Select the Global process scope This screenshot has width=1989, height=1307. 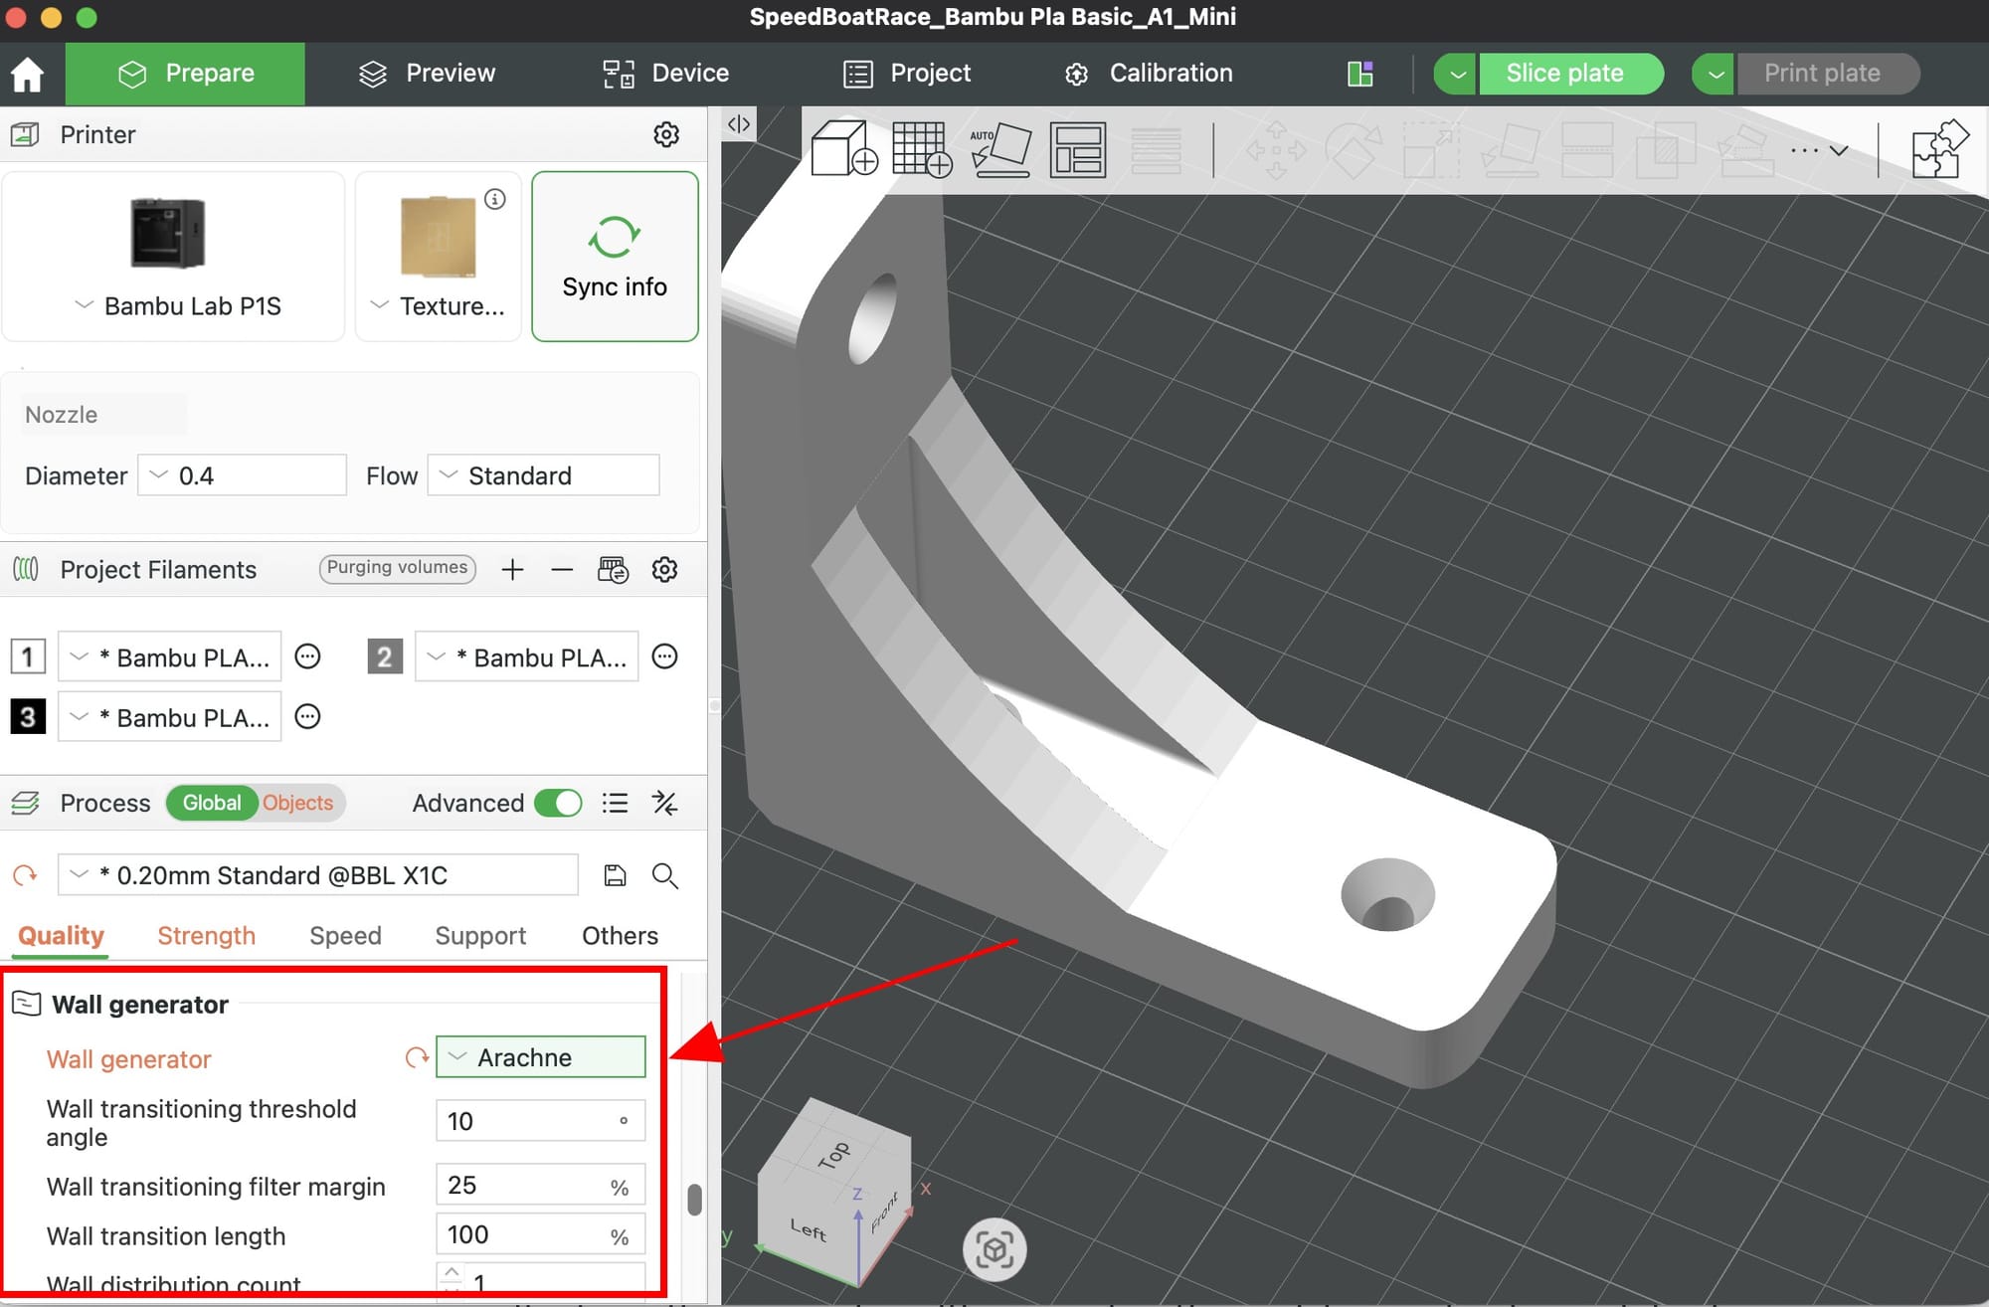(x=211, y=803)
